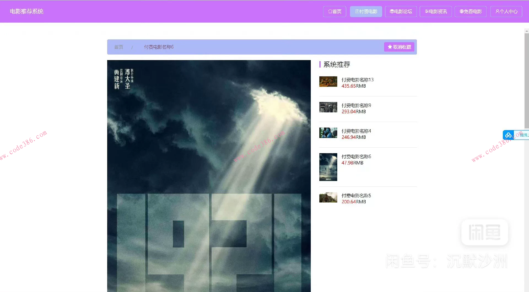Click the 200.64RMB price text
This screenshot has height=292, width=529.
[x=354, y=202]
